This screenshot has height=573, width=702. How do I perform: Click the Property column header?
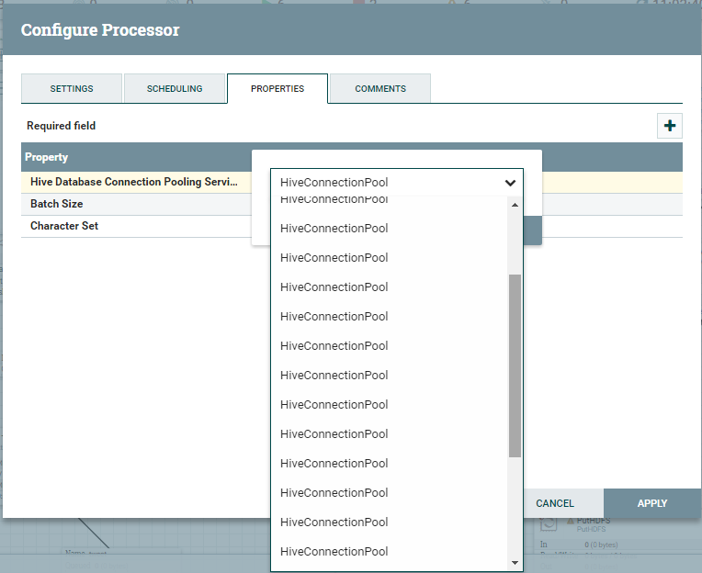click(47, 157)
